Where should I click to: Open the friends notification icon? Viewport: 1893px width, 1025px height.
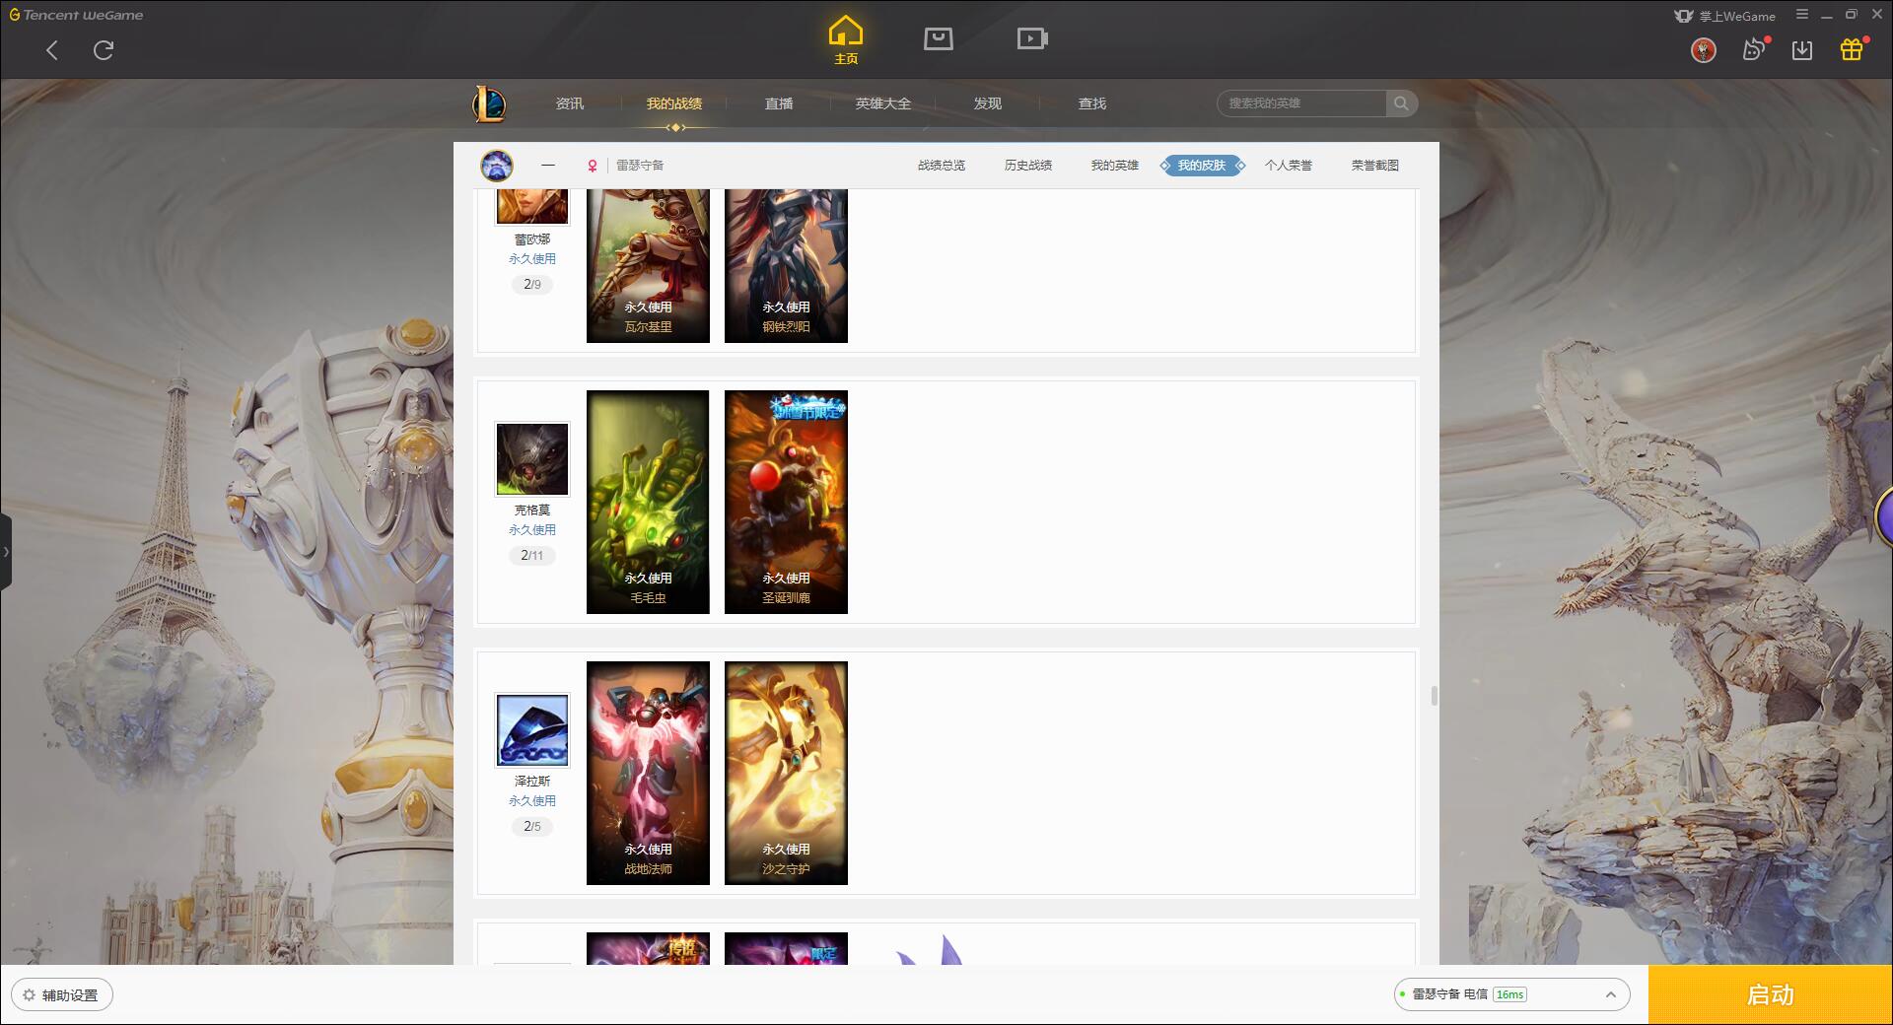pos(1754,49)
